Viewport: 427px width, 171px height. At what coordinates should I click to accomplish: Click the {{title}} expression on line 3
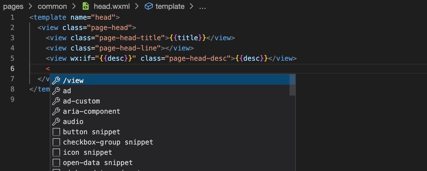pos(188,38)
